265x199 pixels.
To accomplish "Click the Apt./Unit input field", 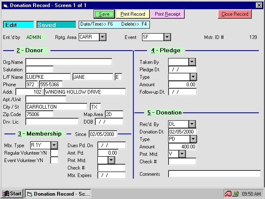I will pyautogui.click(x=46, y=99).
